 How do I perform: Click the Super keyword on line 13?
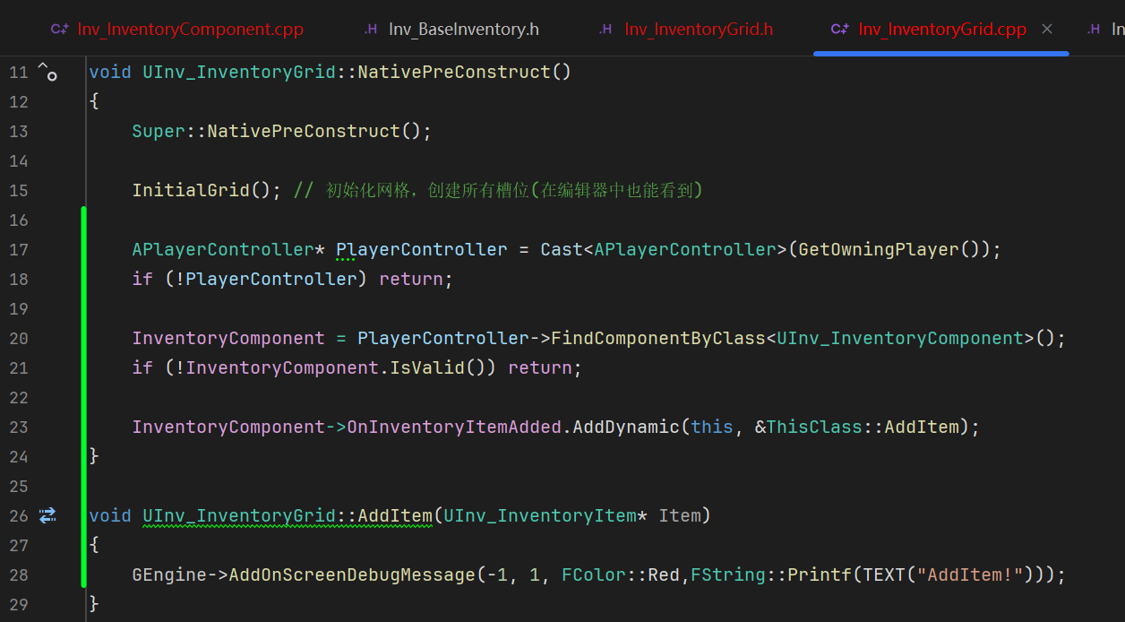pyautogui.click(x=159, y=131)
